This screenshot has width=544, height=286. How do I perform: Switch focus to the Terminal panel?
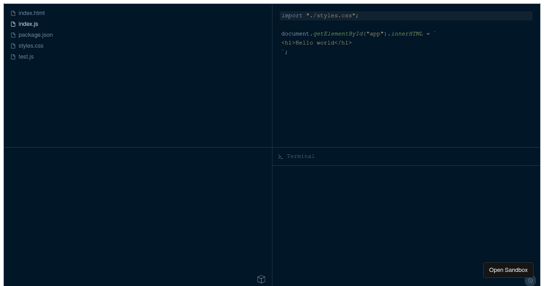301,156
